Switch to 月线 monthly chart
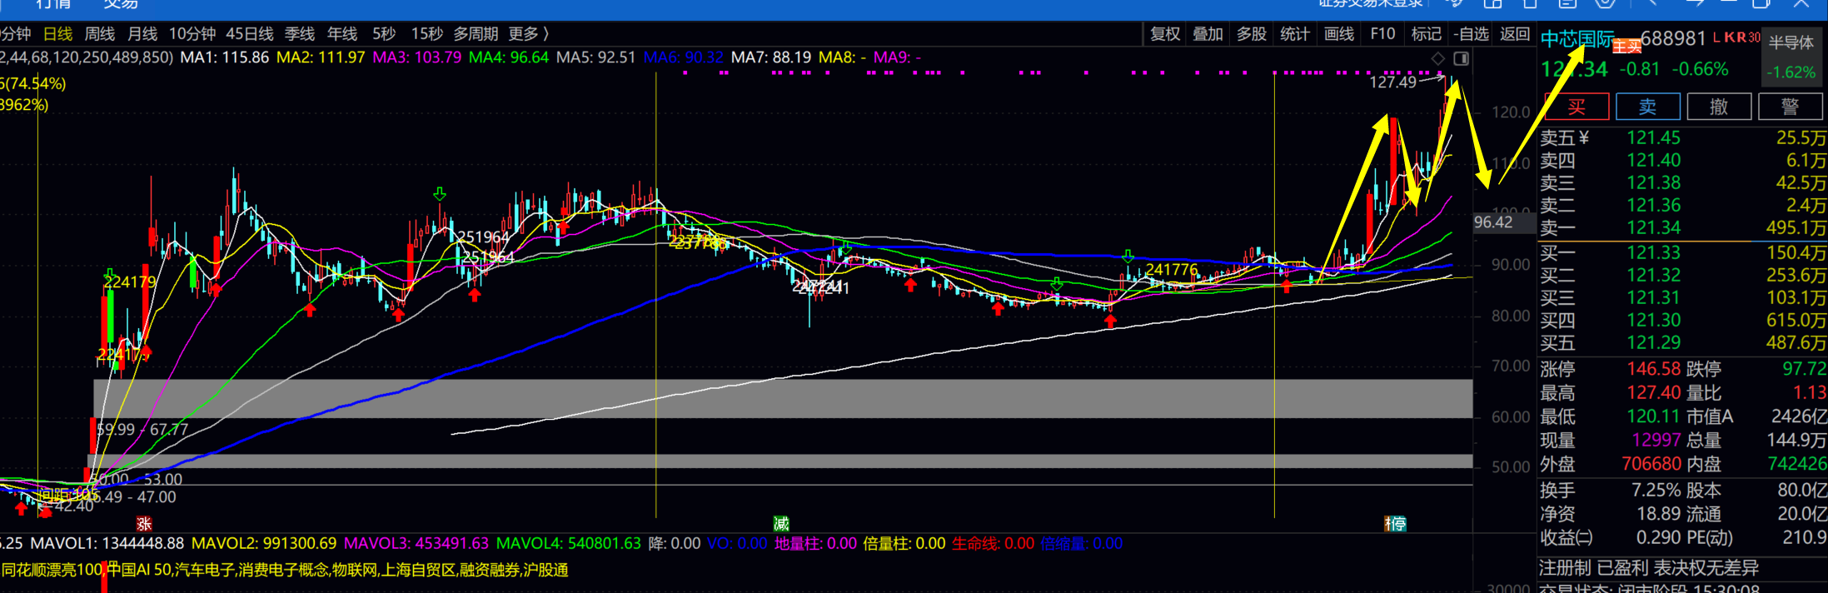 [x=142, y=34]
